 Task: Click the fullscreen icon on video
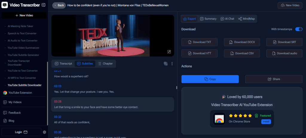(x=169, y=51)
